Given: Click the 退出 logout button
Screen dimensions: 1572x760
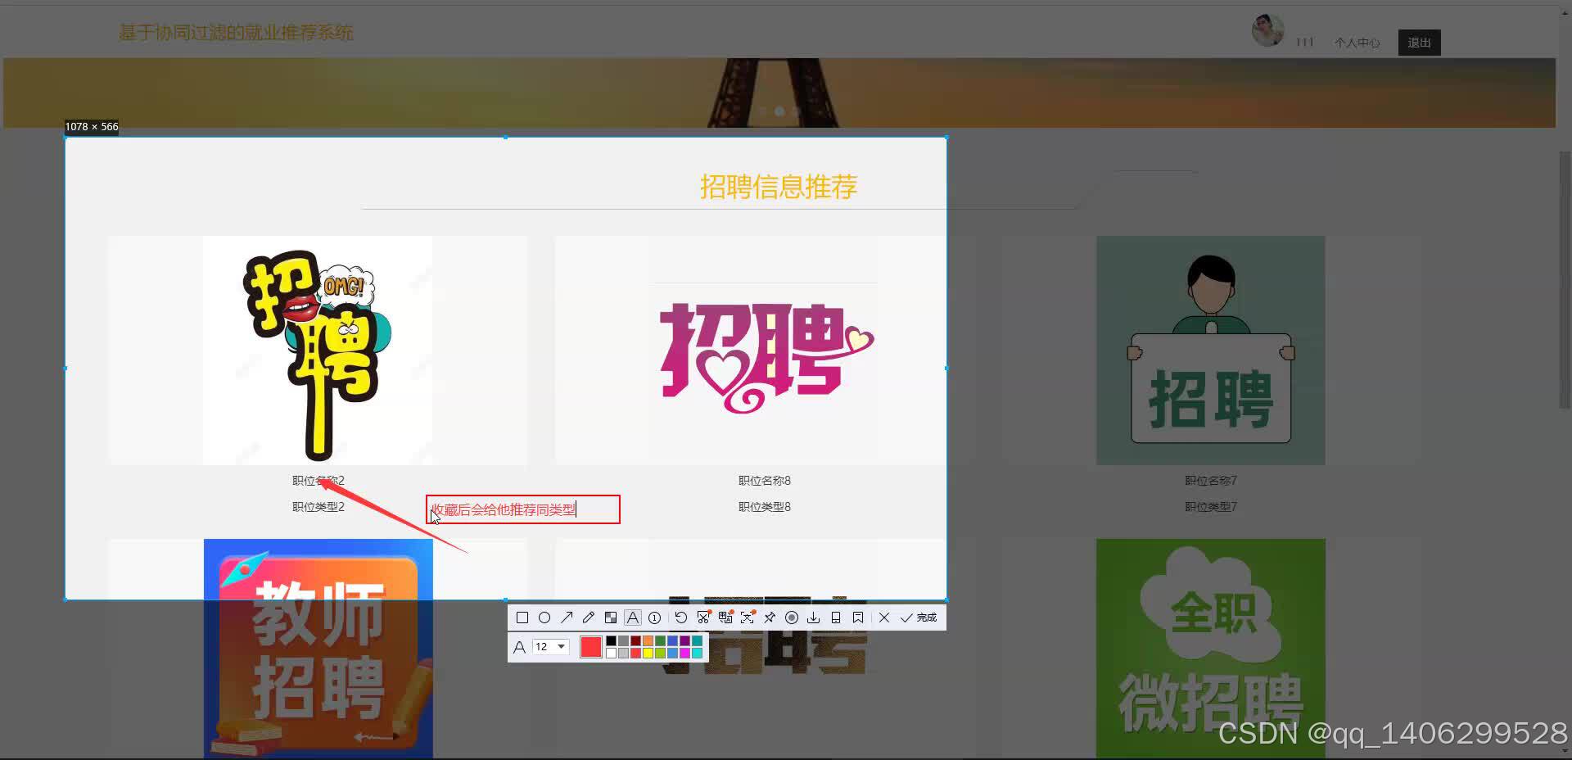Looking at the screenshot, I should 1419,42.
